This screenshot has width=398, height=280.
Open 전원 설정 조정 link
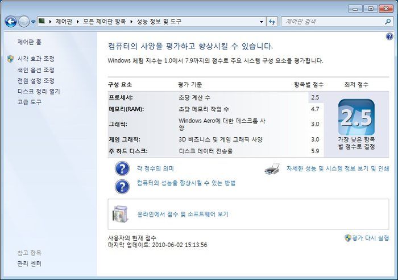[36, 81]
